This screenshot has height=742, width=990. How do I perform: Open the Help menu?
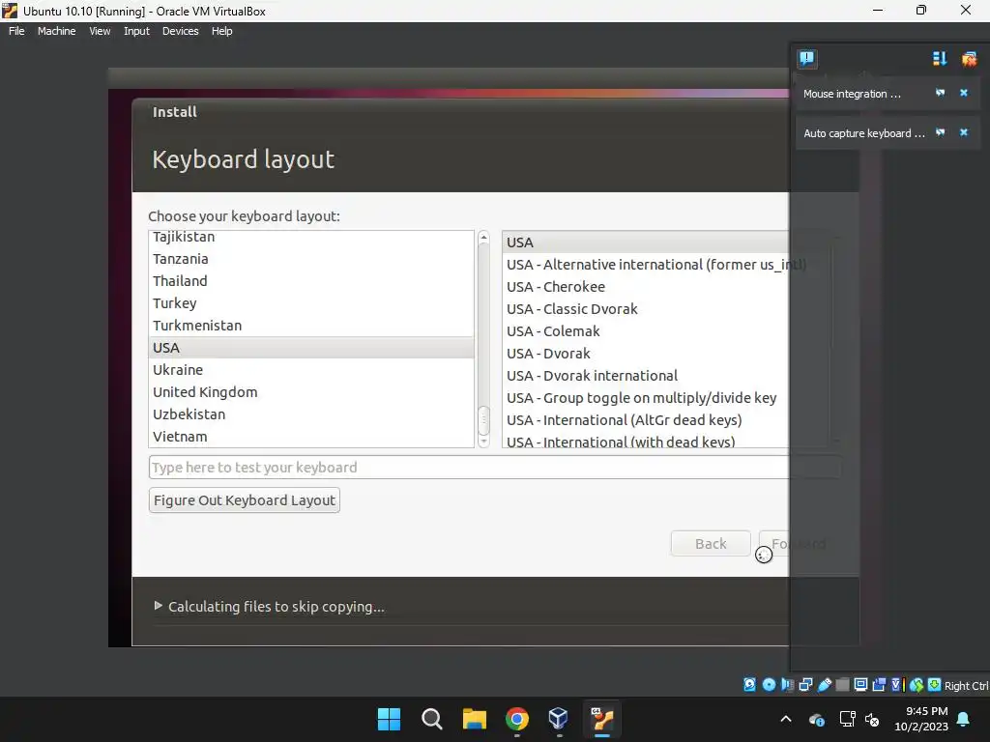[221, 31]
